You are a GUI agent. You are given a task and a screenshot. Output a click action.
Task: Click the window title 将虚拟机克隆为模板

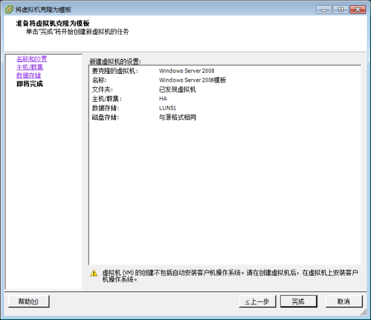coord(43,9)
